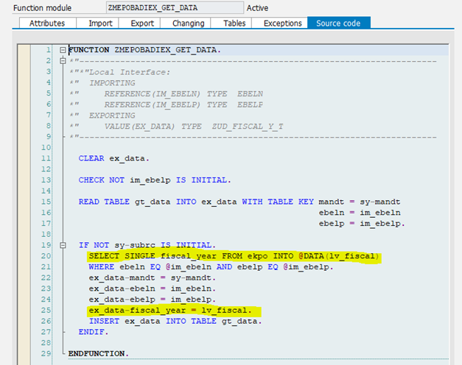Click the CLEAR ex_data statement
This screenshot has width=462, height=365.
[x=114, y=158]
